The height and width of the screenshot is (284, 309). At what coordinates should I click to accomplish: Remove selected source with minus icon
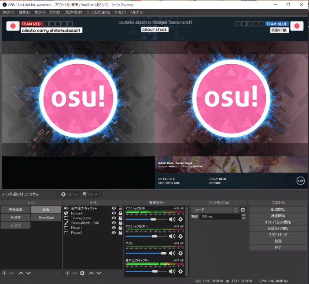pos(75,273)
